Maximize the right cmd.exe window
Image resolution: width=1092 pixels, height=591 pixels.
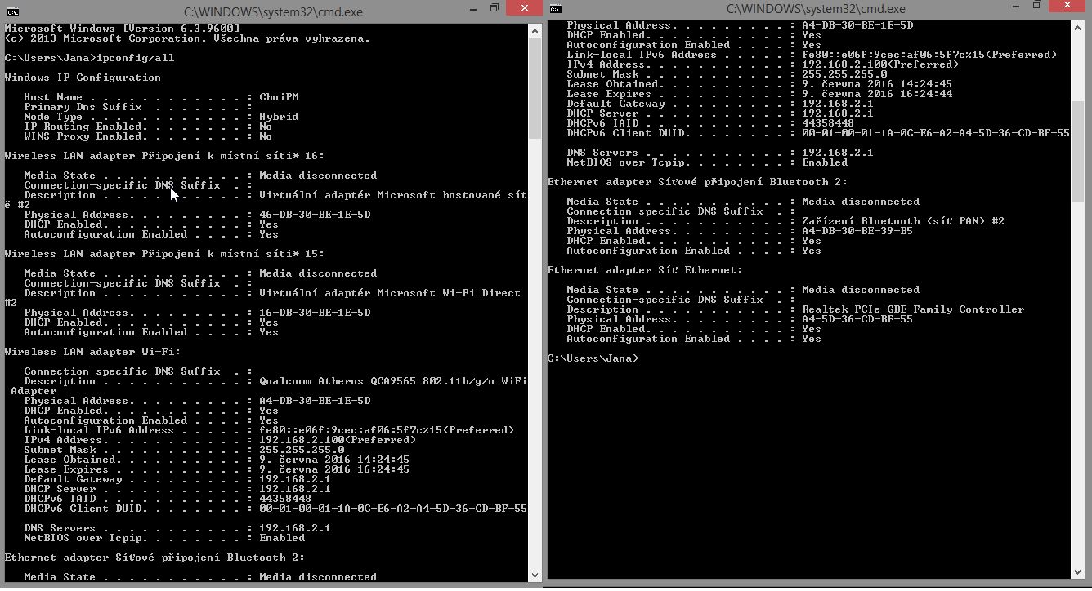click(1036, 6)
